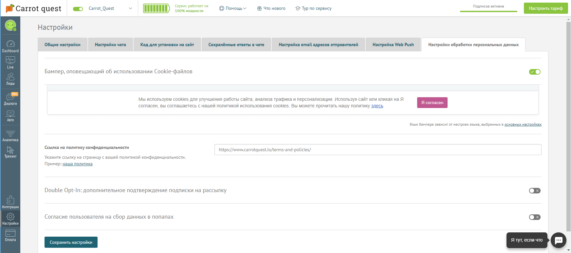Open the chat widget bubble icon
This screenshot has width=571, height=253.
click(559, 240)
